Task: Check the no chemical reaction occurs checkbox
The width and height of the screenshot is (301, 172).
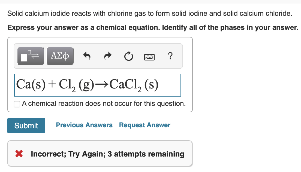Action: point(17,104)
